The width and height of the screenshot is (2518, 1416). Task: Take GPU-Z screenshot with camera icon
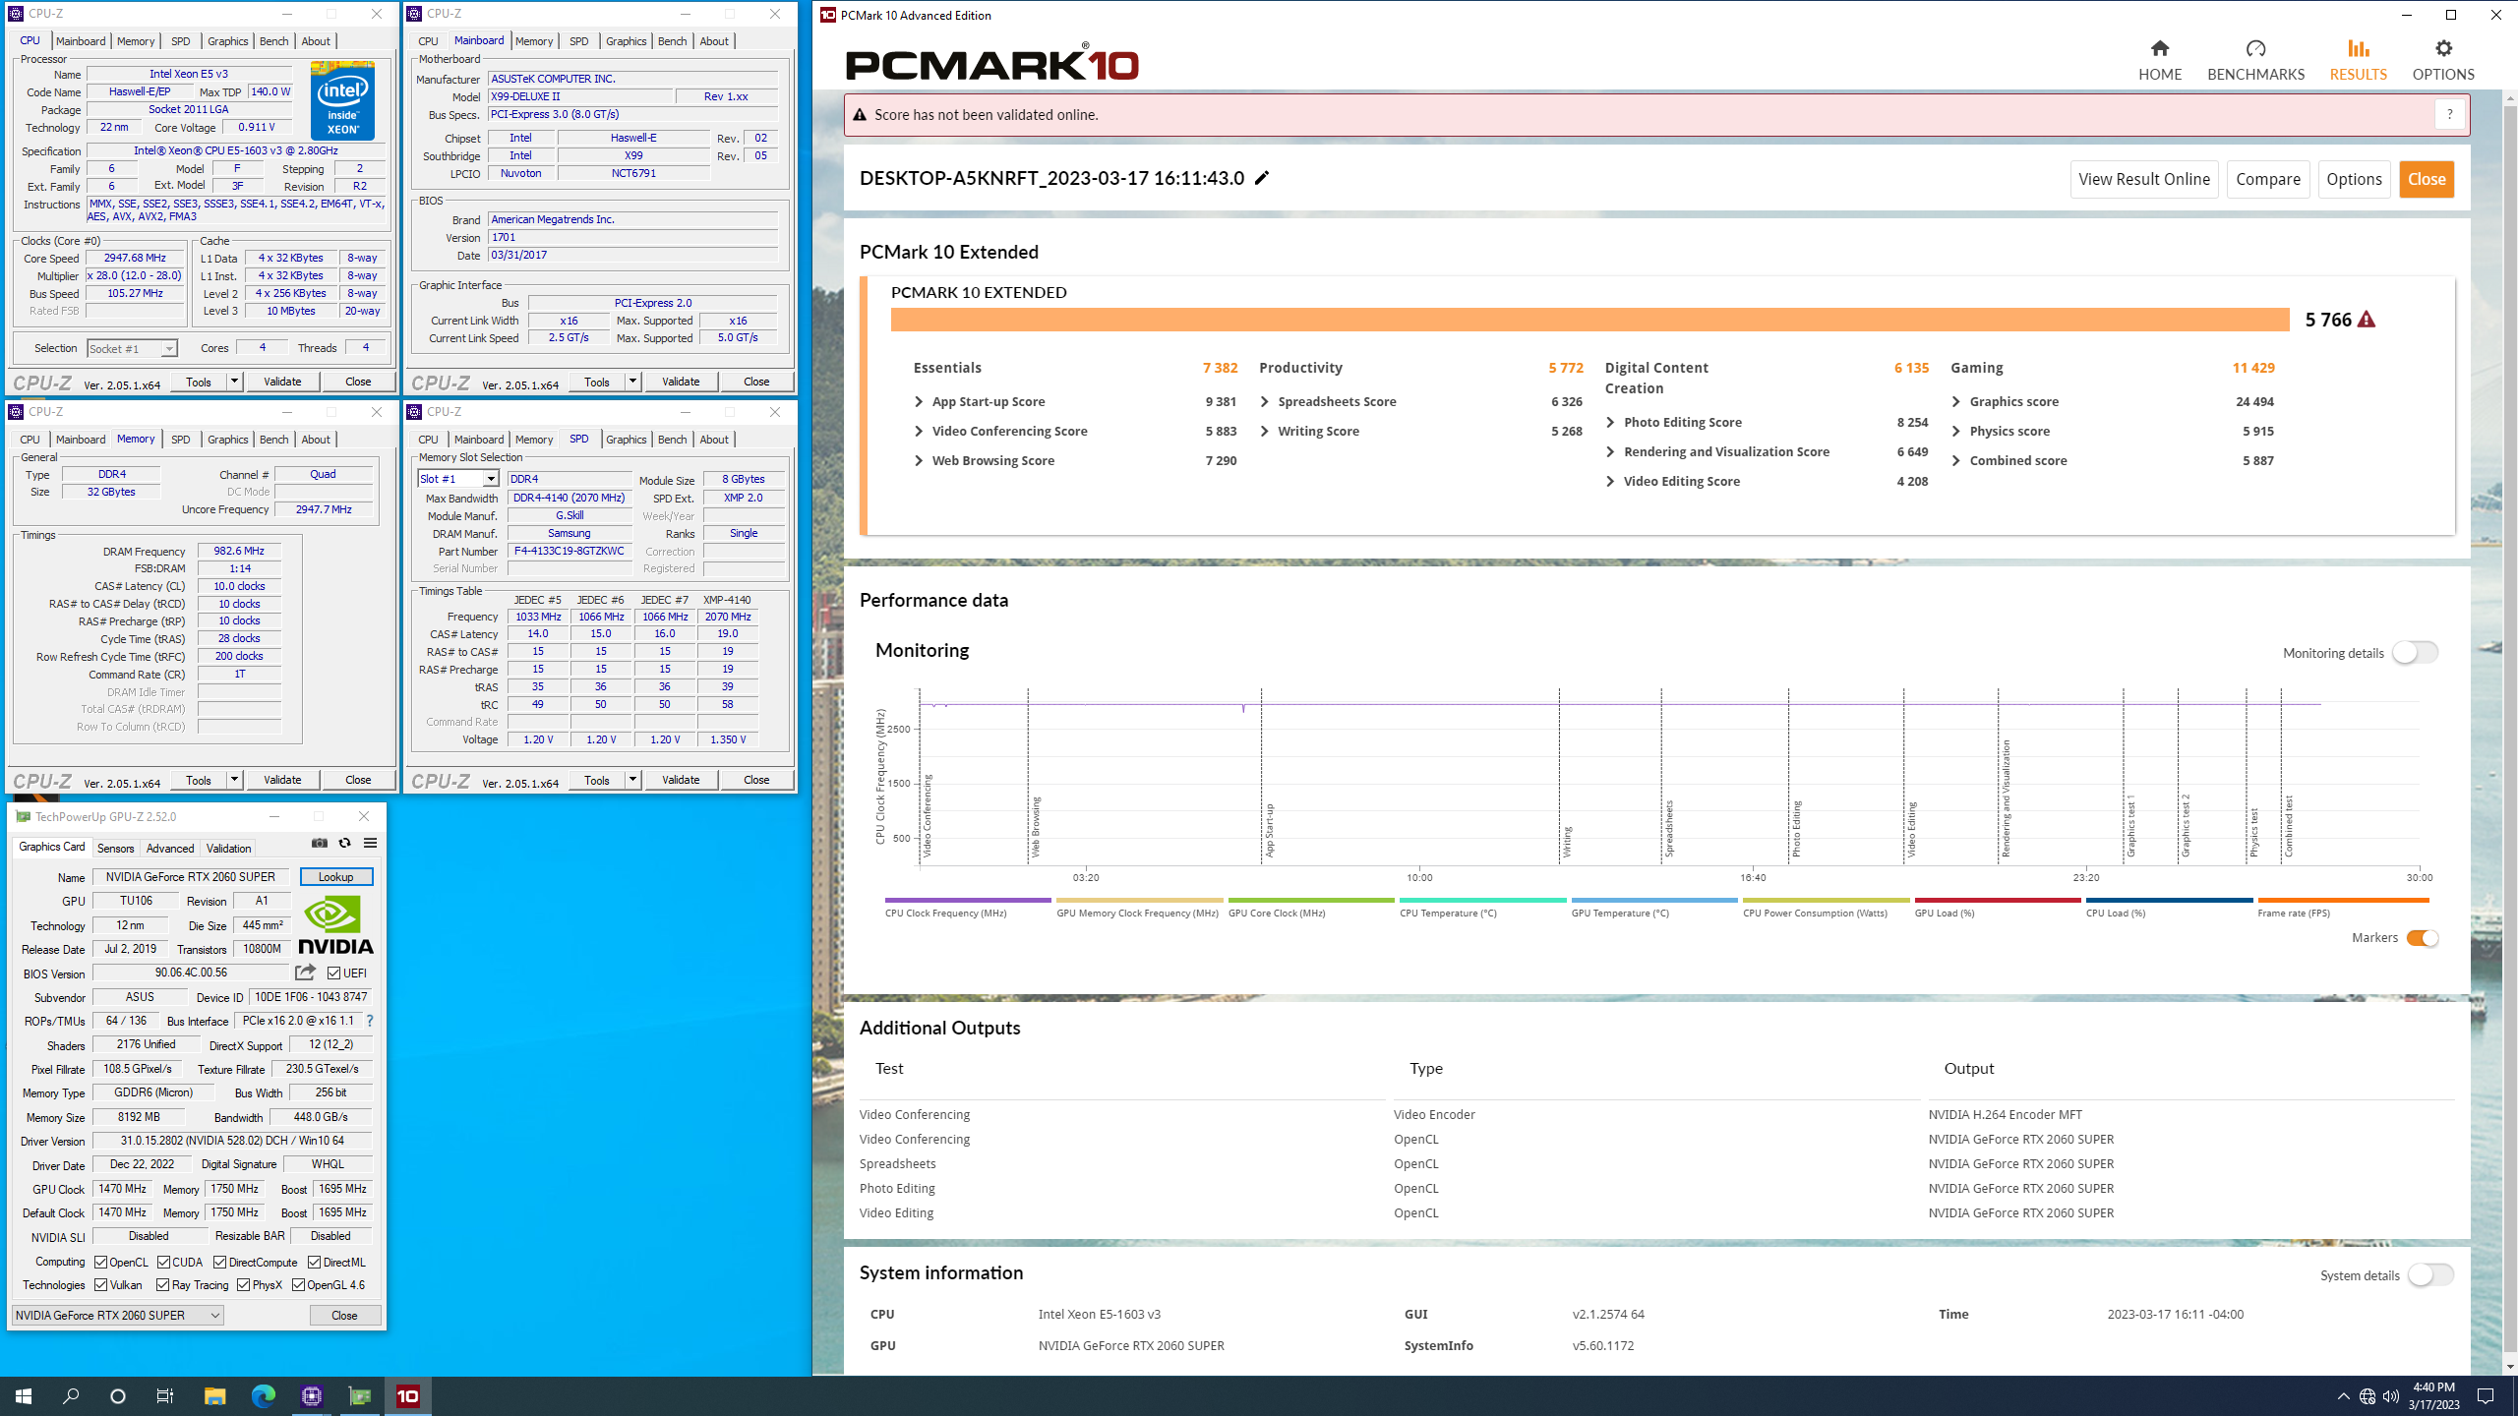320,843
